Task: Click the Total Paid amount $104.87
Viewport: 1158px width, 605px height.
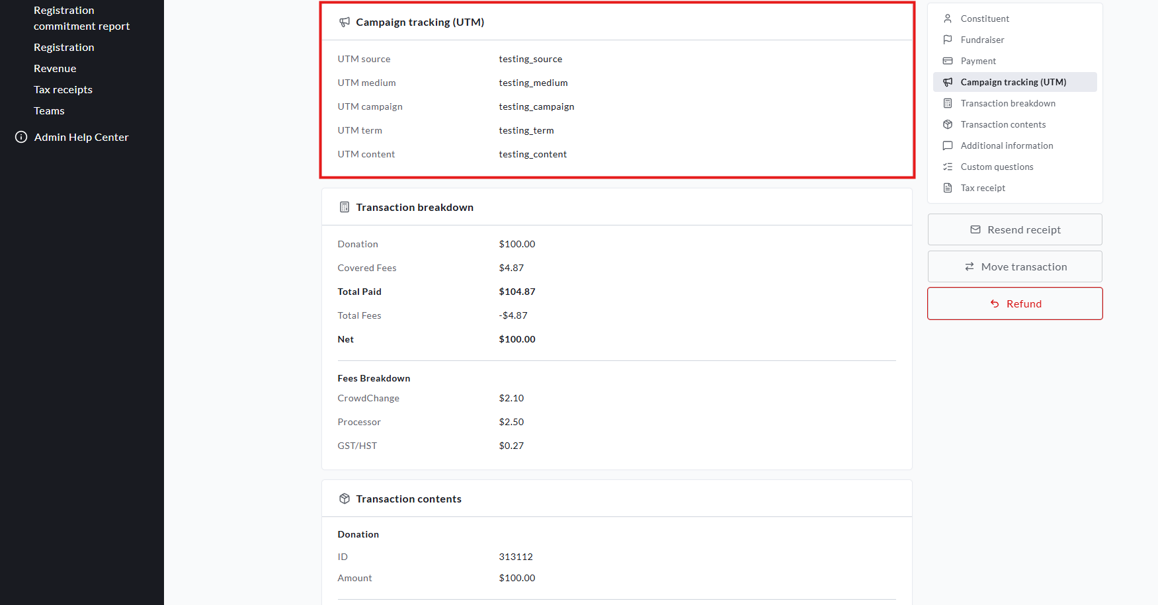Action: 517,292
